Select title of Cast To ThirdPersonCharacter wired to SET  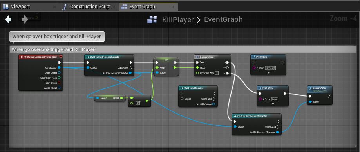point(105,57)
